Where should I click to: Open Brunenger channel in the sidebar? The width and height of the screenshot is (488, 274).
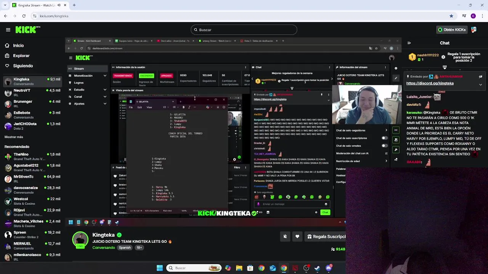click(x=32, y=104)
